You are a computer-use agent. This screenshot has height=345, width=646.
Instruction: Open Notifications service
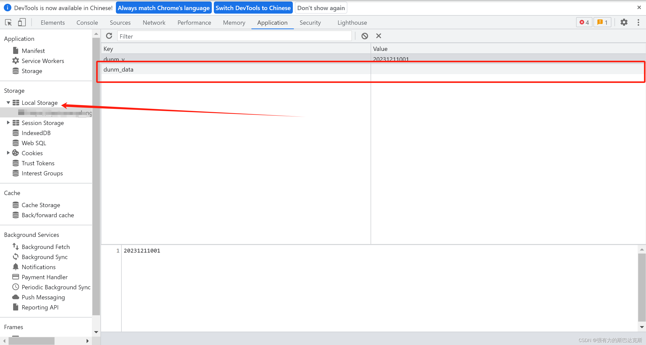click(38, 267)
